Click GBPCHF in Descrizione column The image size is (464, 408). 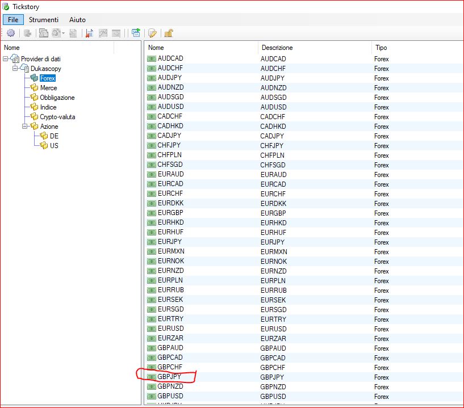(x=273, y=368)
